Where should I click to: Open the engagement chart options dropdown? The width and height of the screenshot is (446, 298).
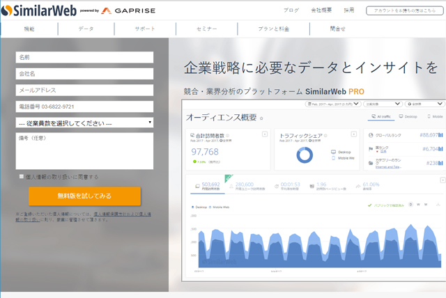pyautogui.click(x=443, y=180)
